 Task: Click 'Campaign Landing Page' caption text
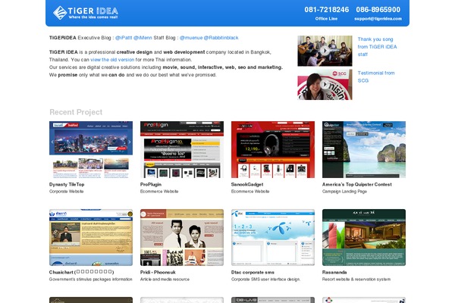pyautogui.click(x=344, y=192)
